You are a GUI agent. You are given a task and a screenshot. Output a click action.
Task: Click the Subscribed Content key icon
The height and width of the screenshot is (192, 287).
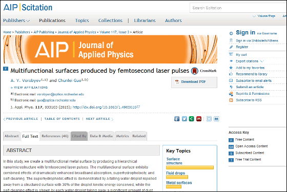pos(231,154)
